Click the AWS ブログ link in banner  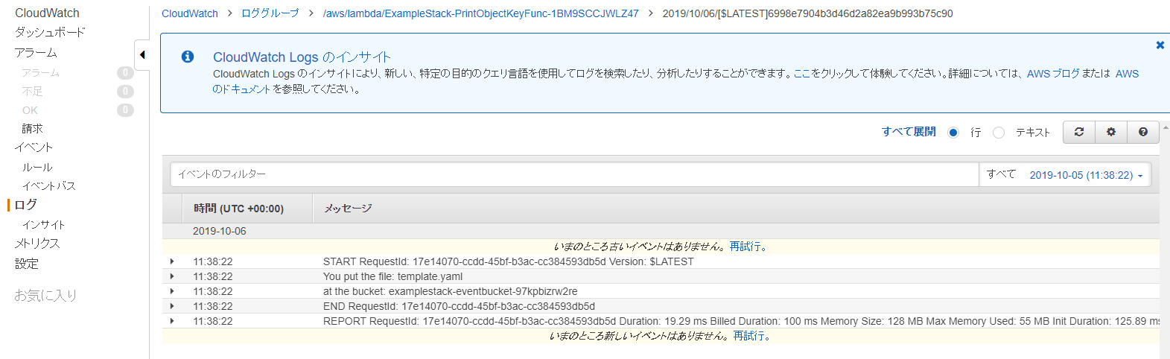pyautogui.click(x=1052, y=74)
